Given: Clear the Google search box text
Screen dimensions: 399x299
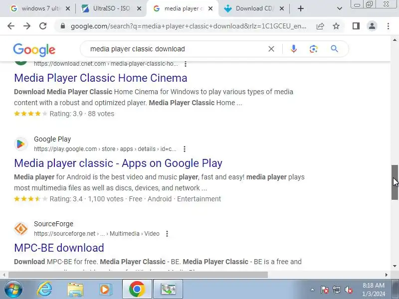Looking at the screenshot, I should click(271, 49).
